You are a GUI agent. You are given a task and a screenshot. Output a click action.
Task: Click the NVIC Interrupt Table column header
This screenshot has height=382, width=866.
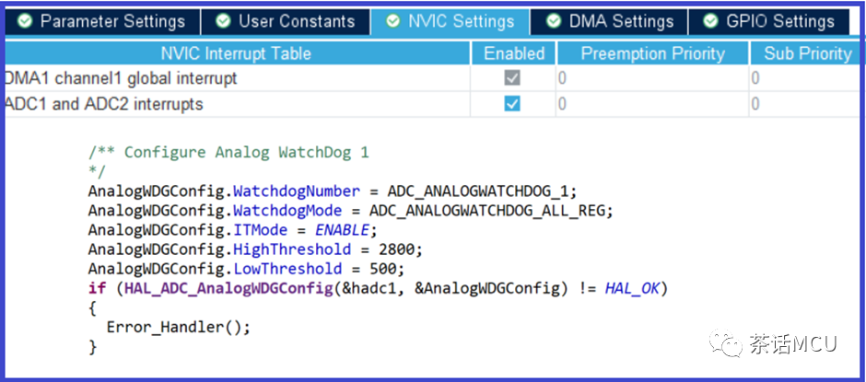[236, 53]
